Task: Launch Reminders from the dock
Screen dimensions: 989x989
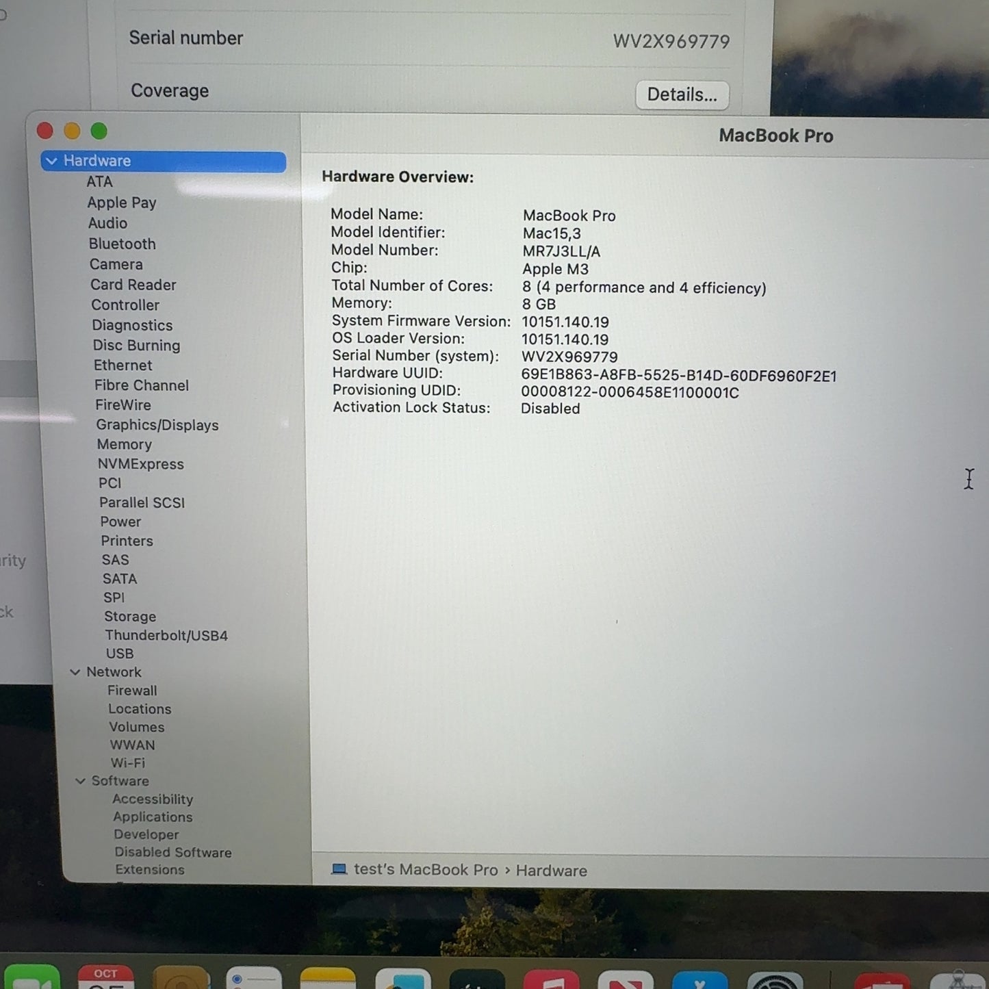Action: [253, 979]
